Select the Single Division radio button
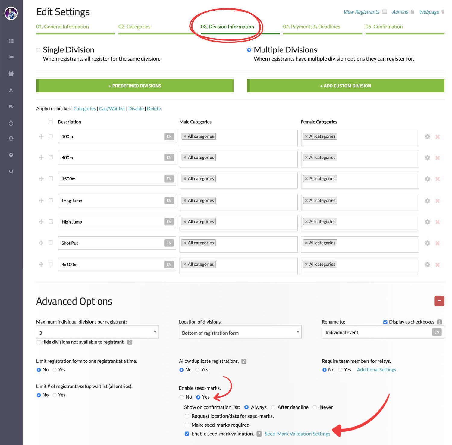 38,50
